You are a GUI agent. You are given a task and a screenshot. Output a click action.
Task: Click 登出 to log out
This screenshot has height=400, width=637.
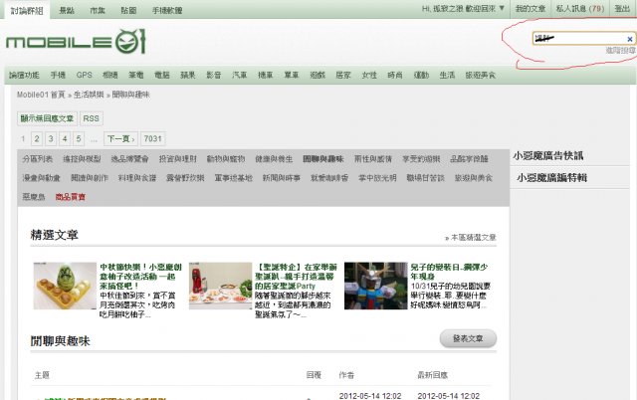pyautogui.click(x=622, y=9)
